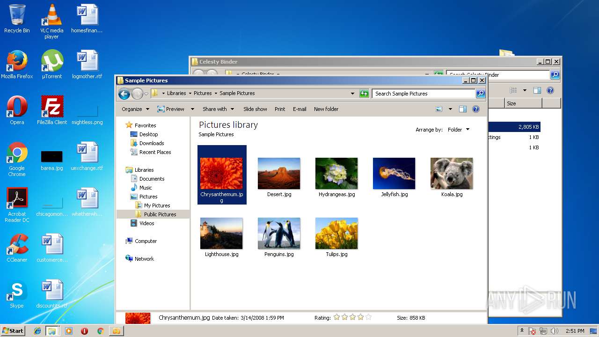Create a New folder
Viewport: 599px width, 337px height.
(326, 109)
